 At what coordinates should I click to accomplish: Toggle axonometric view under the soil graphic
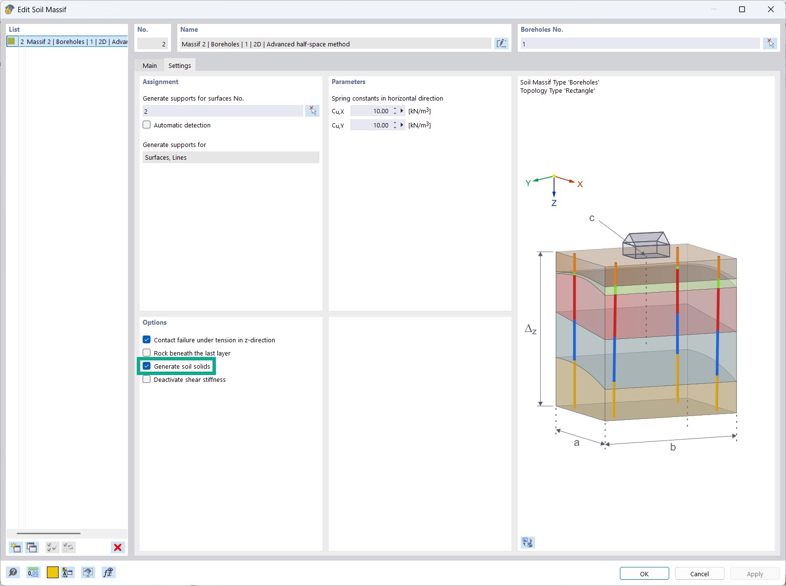coord(527,542)
